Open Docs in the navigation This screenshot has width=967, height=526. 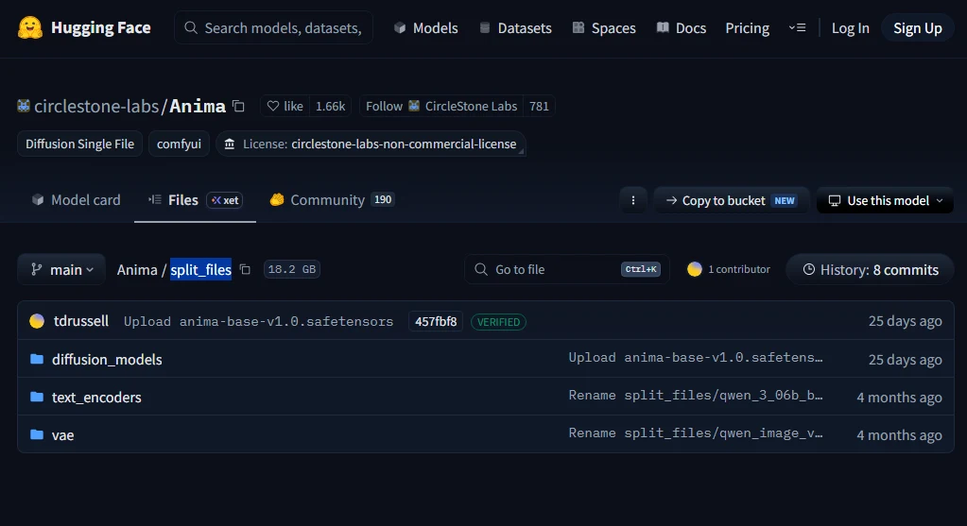pyautogui.click(x=681, y=27)
